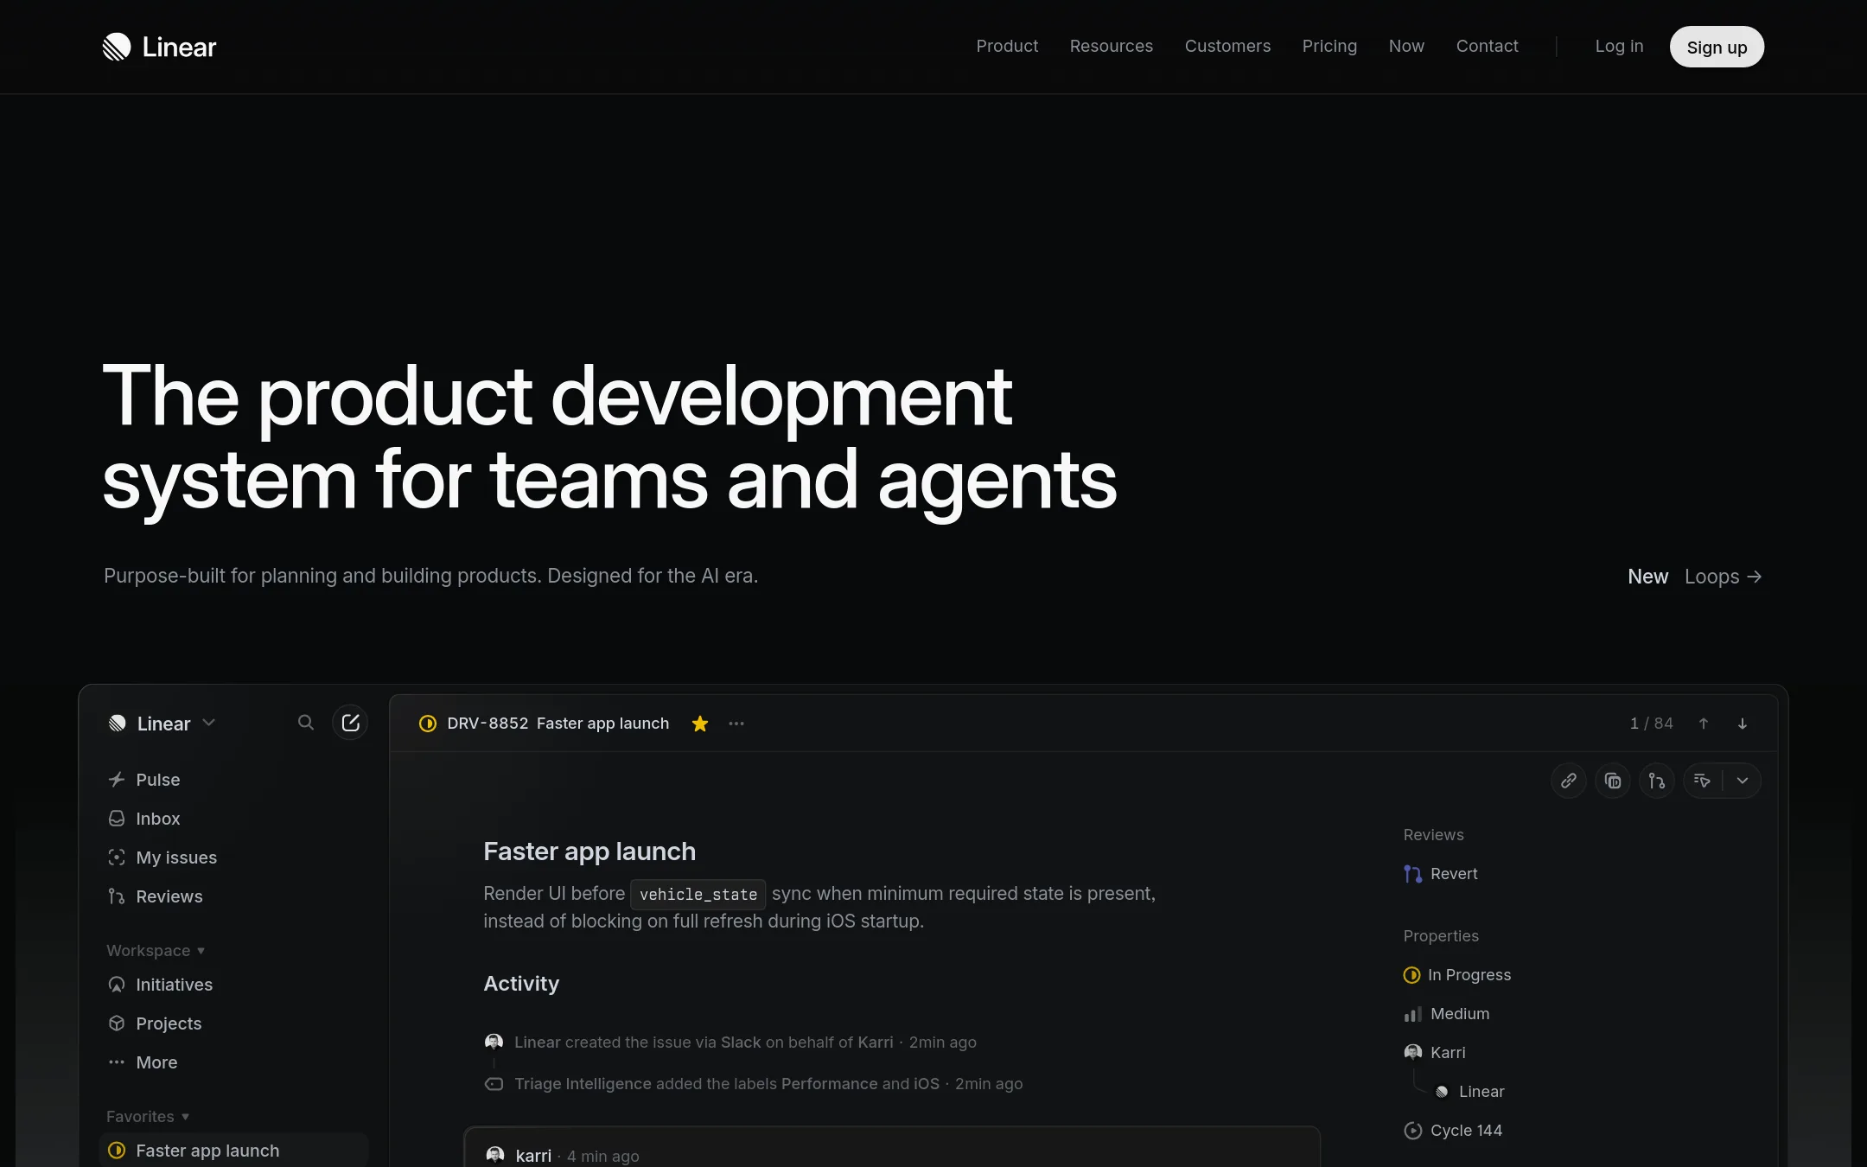This screenshot has height=1167, width=1867.
Task: Select My issues in the sidebar
Action: (x=233, y=858)
